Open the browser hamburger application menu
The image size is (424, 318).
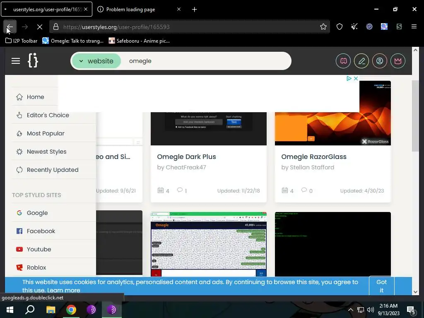pyautogui.click(x=414, y=26)
